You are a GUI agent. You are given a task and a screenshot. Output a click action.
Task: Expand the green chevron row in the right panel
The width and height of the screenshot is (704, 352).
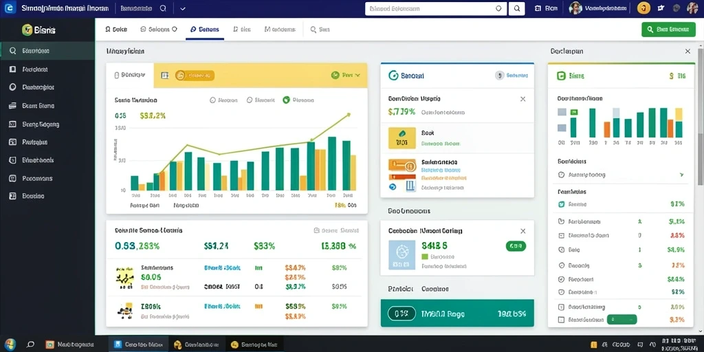click(621, 175)
